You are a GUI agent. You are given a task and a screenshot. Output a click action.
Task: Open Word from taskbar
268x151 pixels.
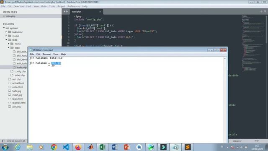pos(114,147)
